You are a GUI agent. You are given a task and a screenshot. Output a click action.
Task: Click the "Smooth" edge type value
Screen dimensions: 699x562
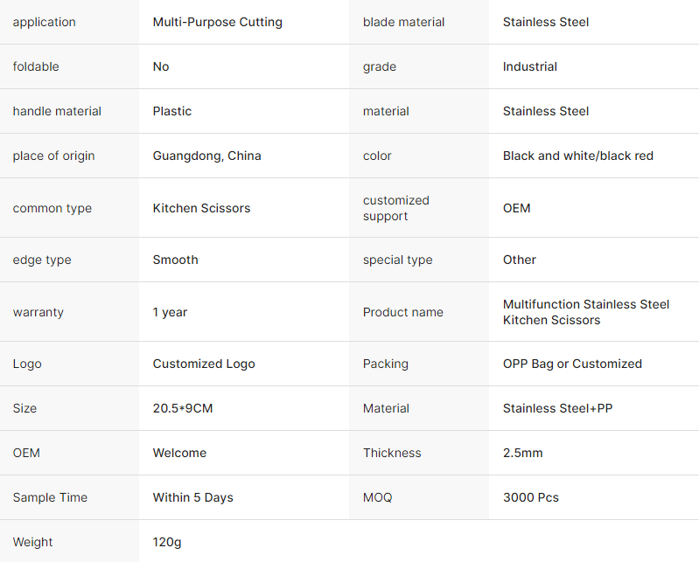[175, 260]
